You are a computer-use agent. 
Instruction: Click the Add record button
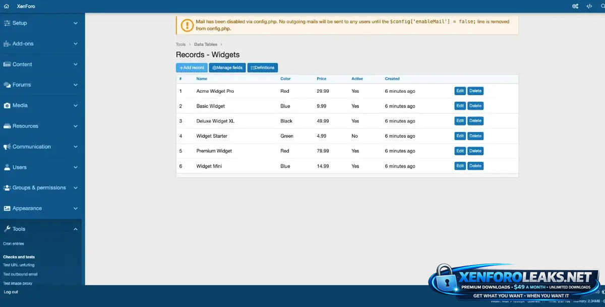(x=192, y=68)
